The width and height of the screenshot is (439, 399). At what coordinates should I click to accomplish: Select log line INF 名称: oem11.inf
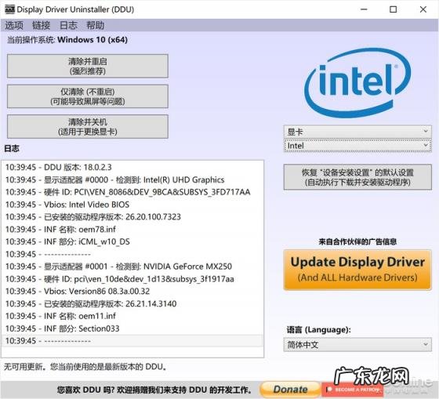pyautogui.click(x=132, y=316)
